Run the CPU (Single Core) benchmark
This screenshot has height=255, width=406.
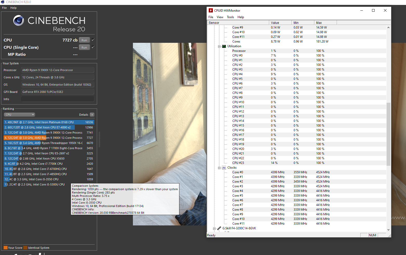tap(84, 47)
